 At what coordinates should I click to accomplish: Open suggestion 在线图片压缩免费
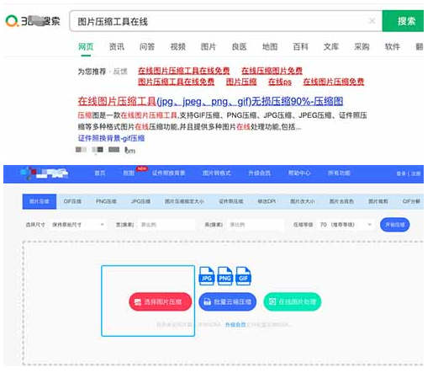pos(334,82)
